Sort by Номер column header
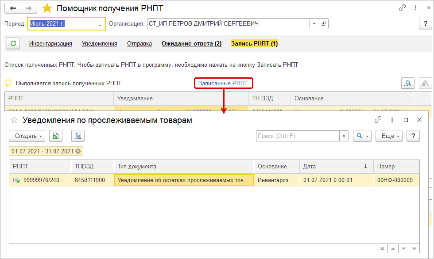 pos(396,167)
